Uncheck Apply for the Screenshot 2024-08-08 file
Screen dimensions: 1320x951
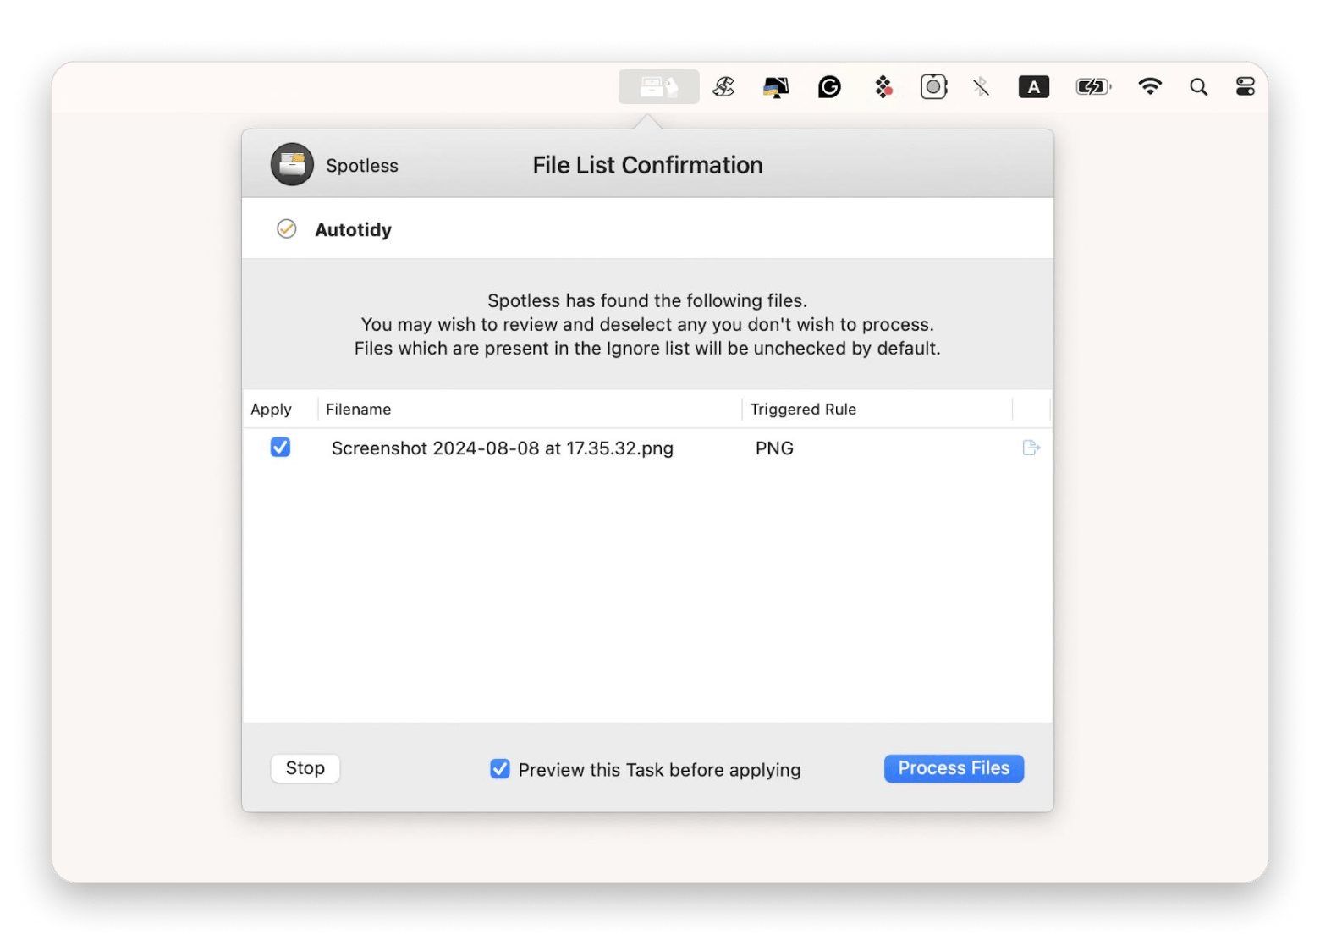pyautogui.click(x=280, y=447)
